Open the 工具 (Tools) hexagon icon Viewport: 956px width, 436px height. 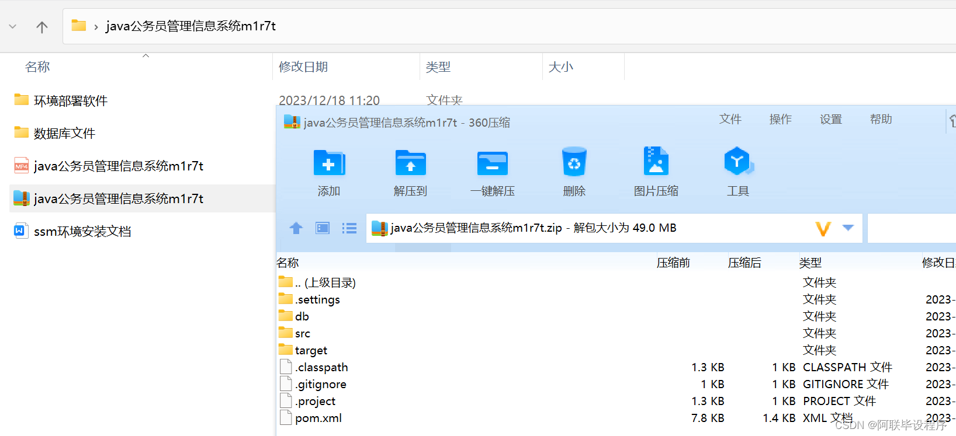738,161
